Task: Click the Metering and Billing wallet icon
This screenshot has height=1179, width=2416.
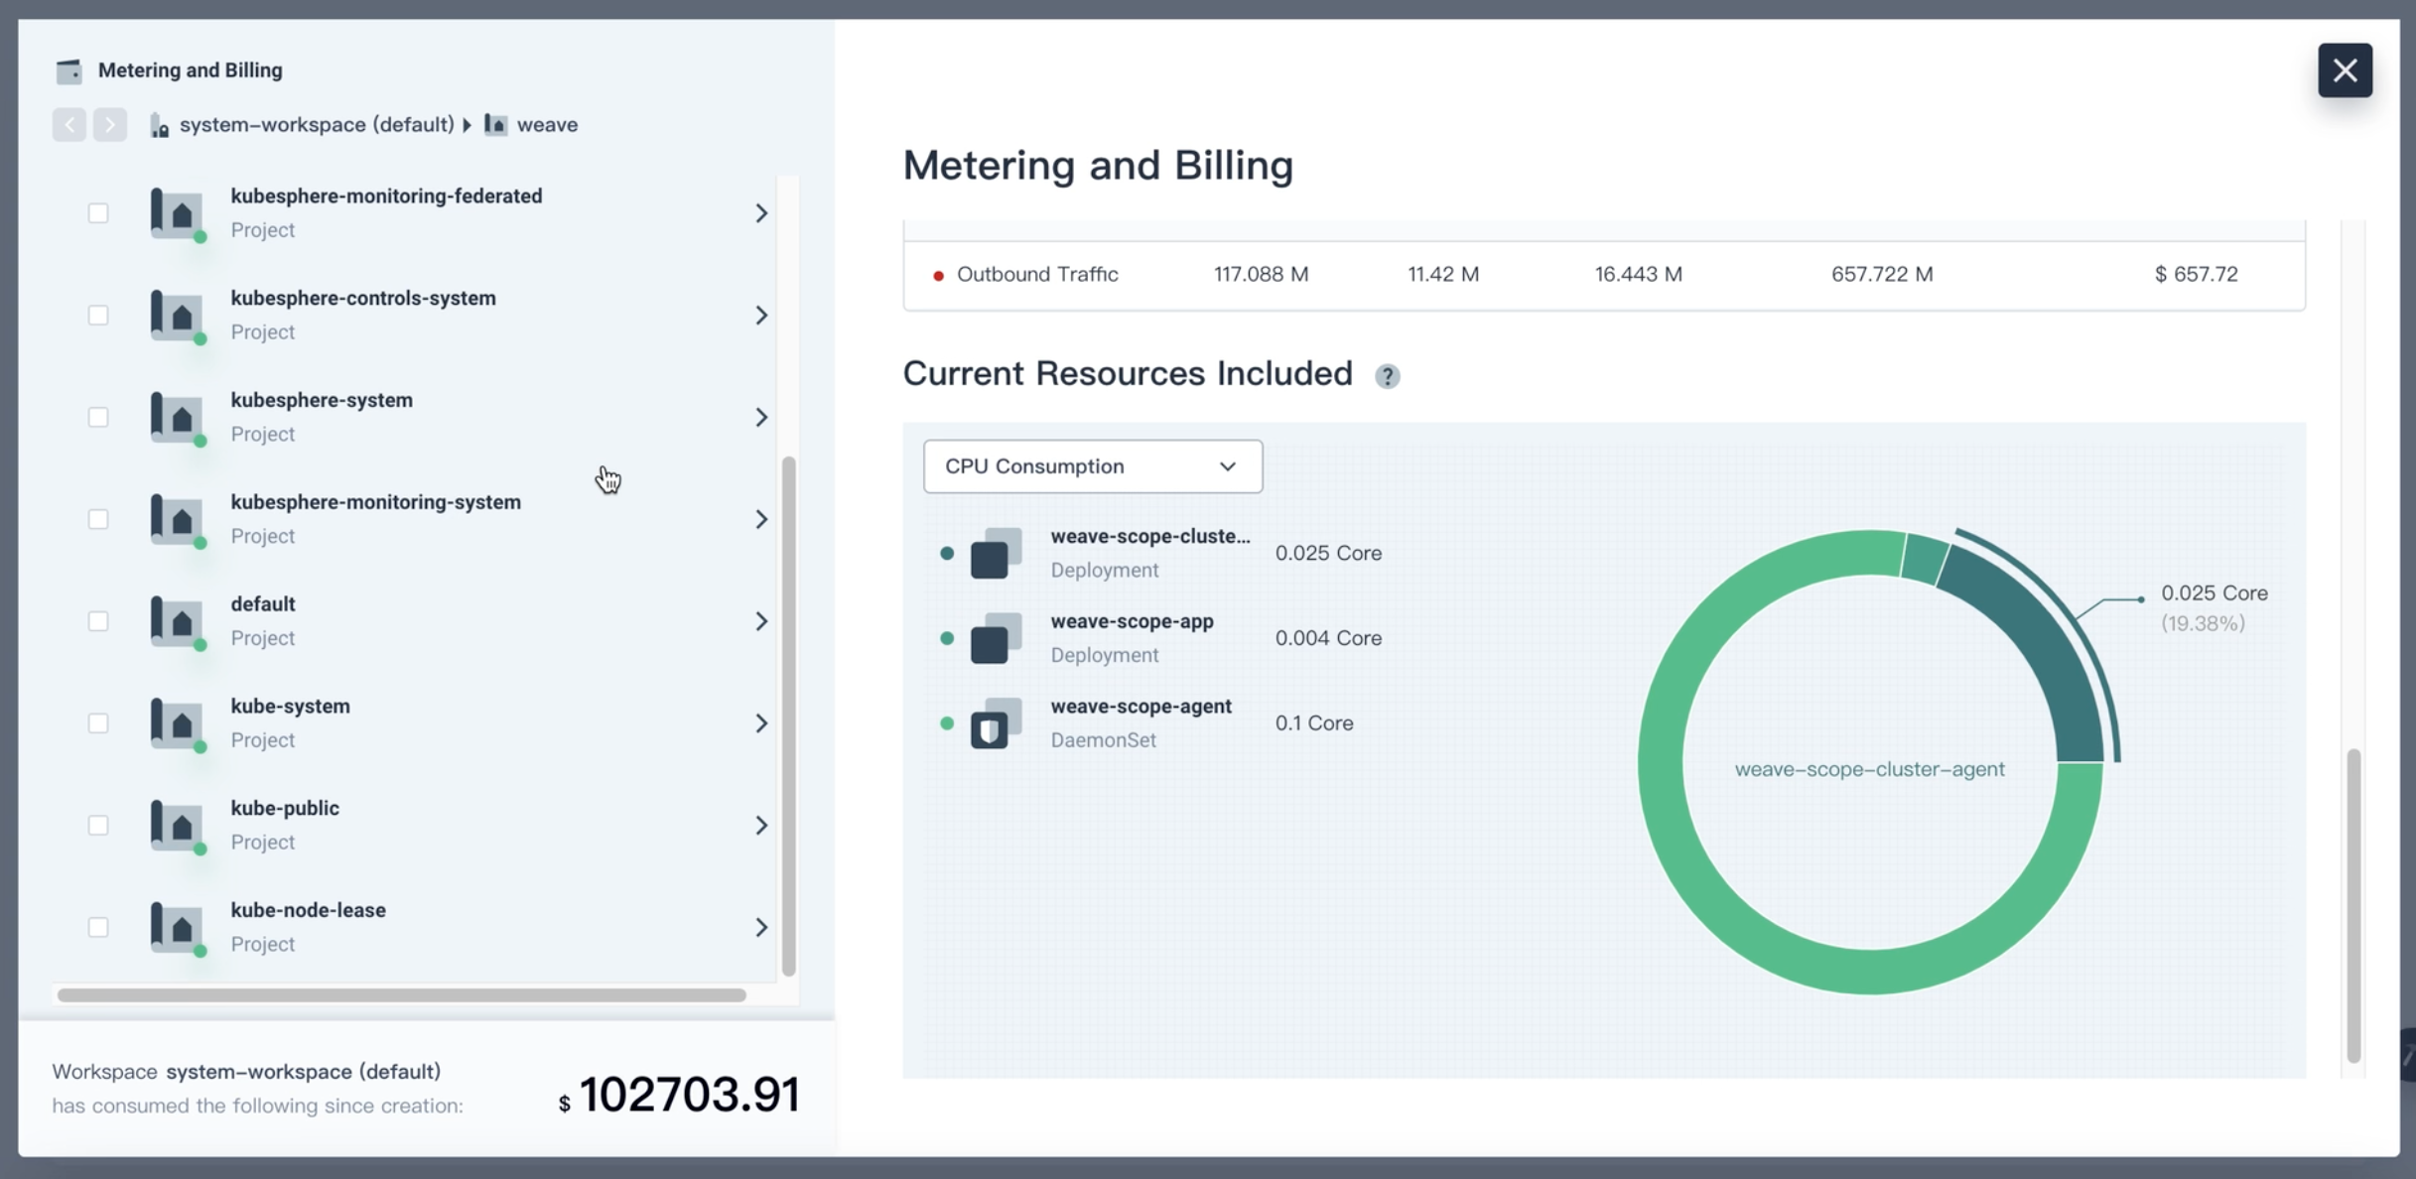Action: 69,69
